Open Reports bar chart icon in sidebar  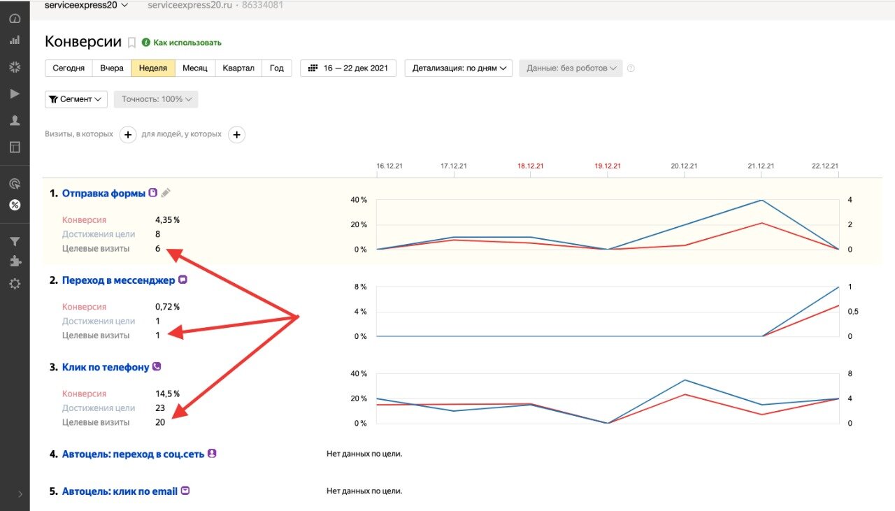(15, 40)
